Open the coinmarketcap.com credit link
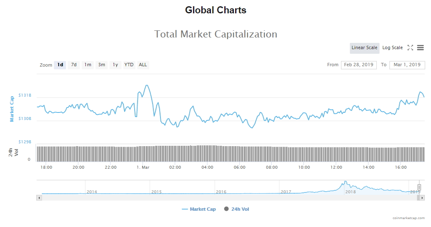 point(408,218)
